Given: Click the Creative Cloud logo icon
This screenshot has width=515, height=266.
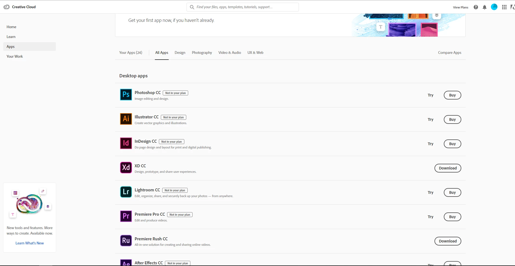Looking at the screenshot, I should [x=7, y=7].
